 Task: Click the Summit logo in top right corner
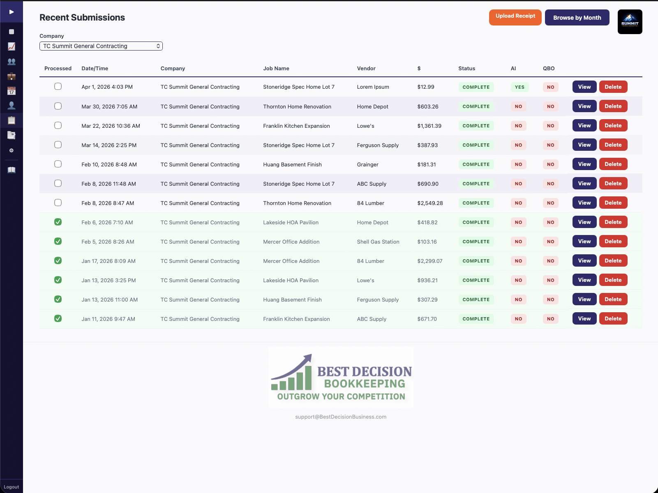630,21
